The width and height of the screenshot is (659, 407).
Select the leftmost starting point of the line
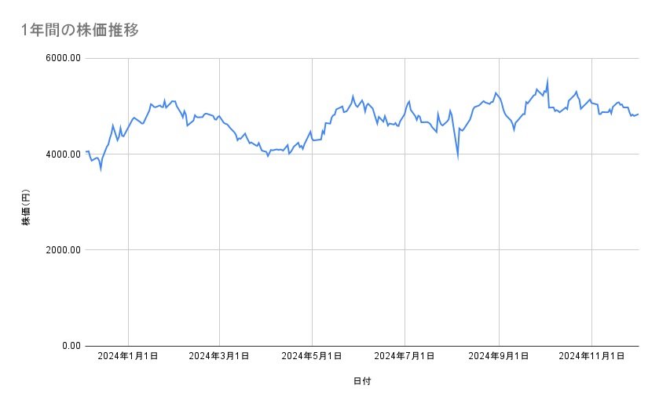86,151
